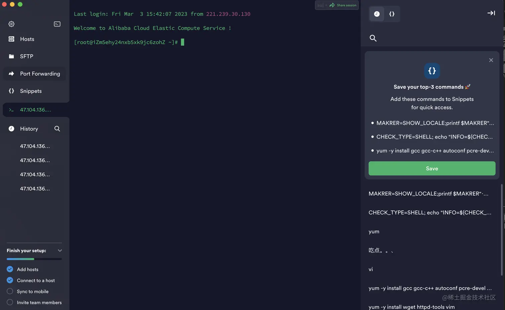Click the Add hosts setup link

(x=28, y=269)
